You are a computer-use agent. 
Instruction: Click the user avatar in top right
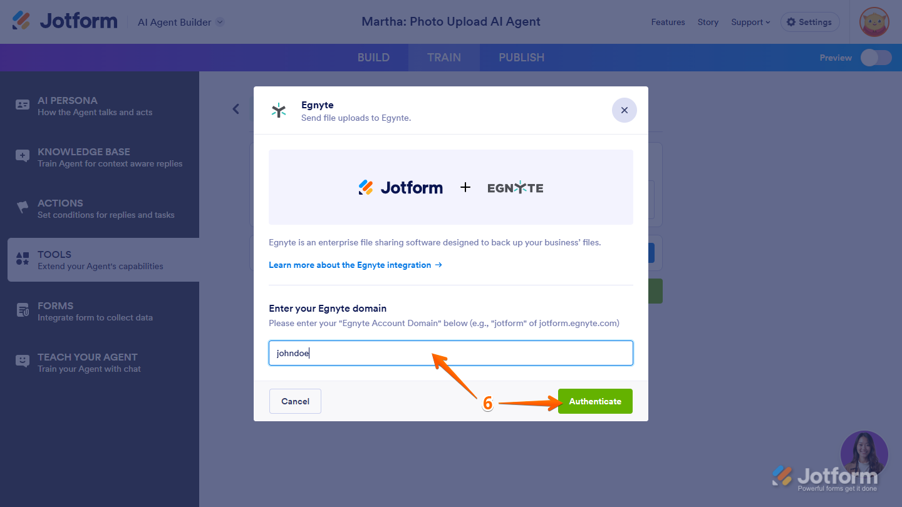click(874, 22)
